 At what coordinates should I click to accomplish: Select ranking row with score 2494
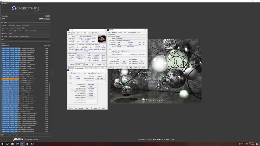tap(25, 48)
